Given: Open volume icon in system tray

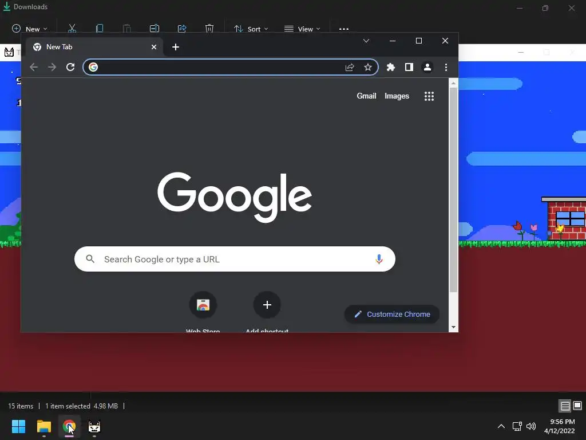Looking at the screenshot, I should coord(530,426).
